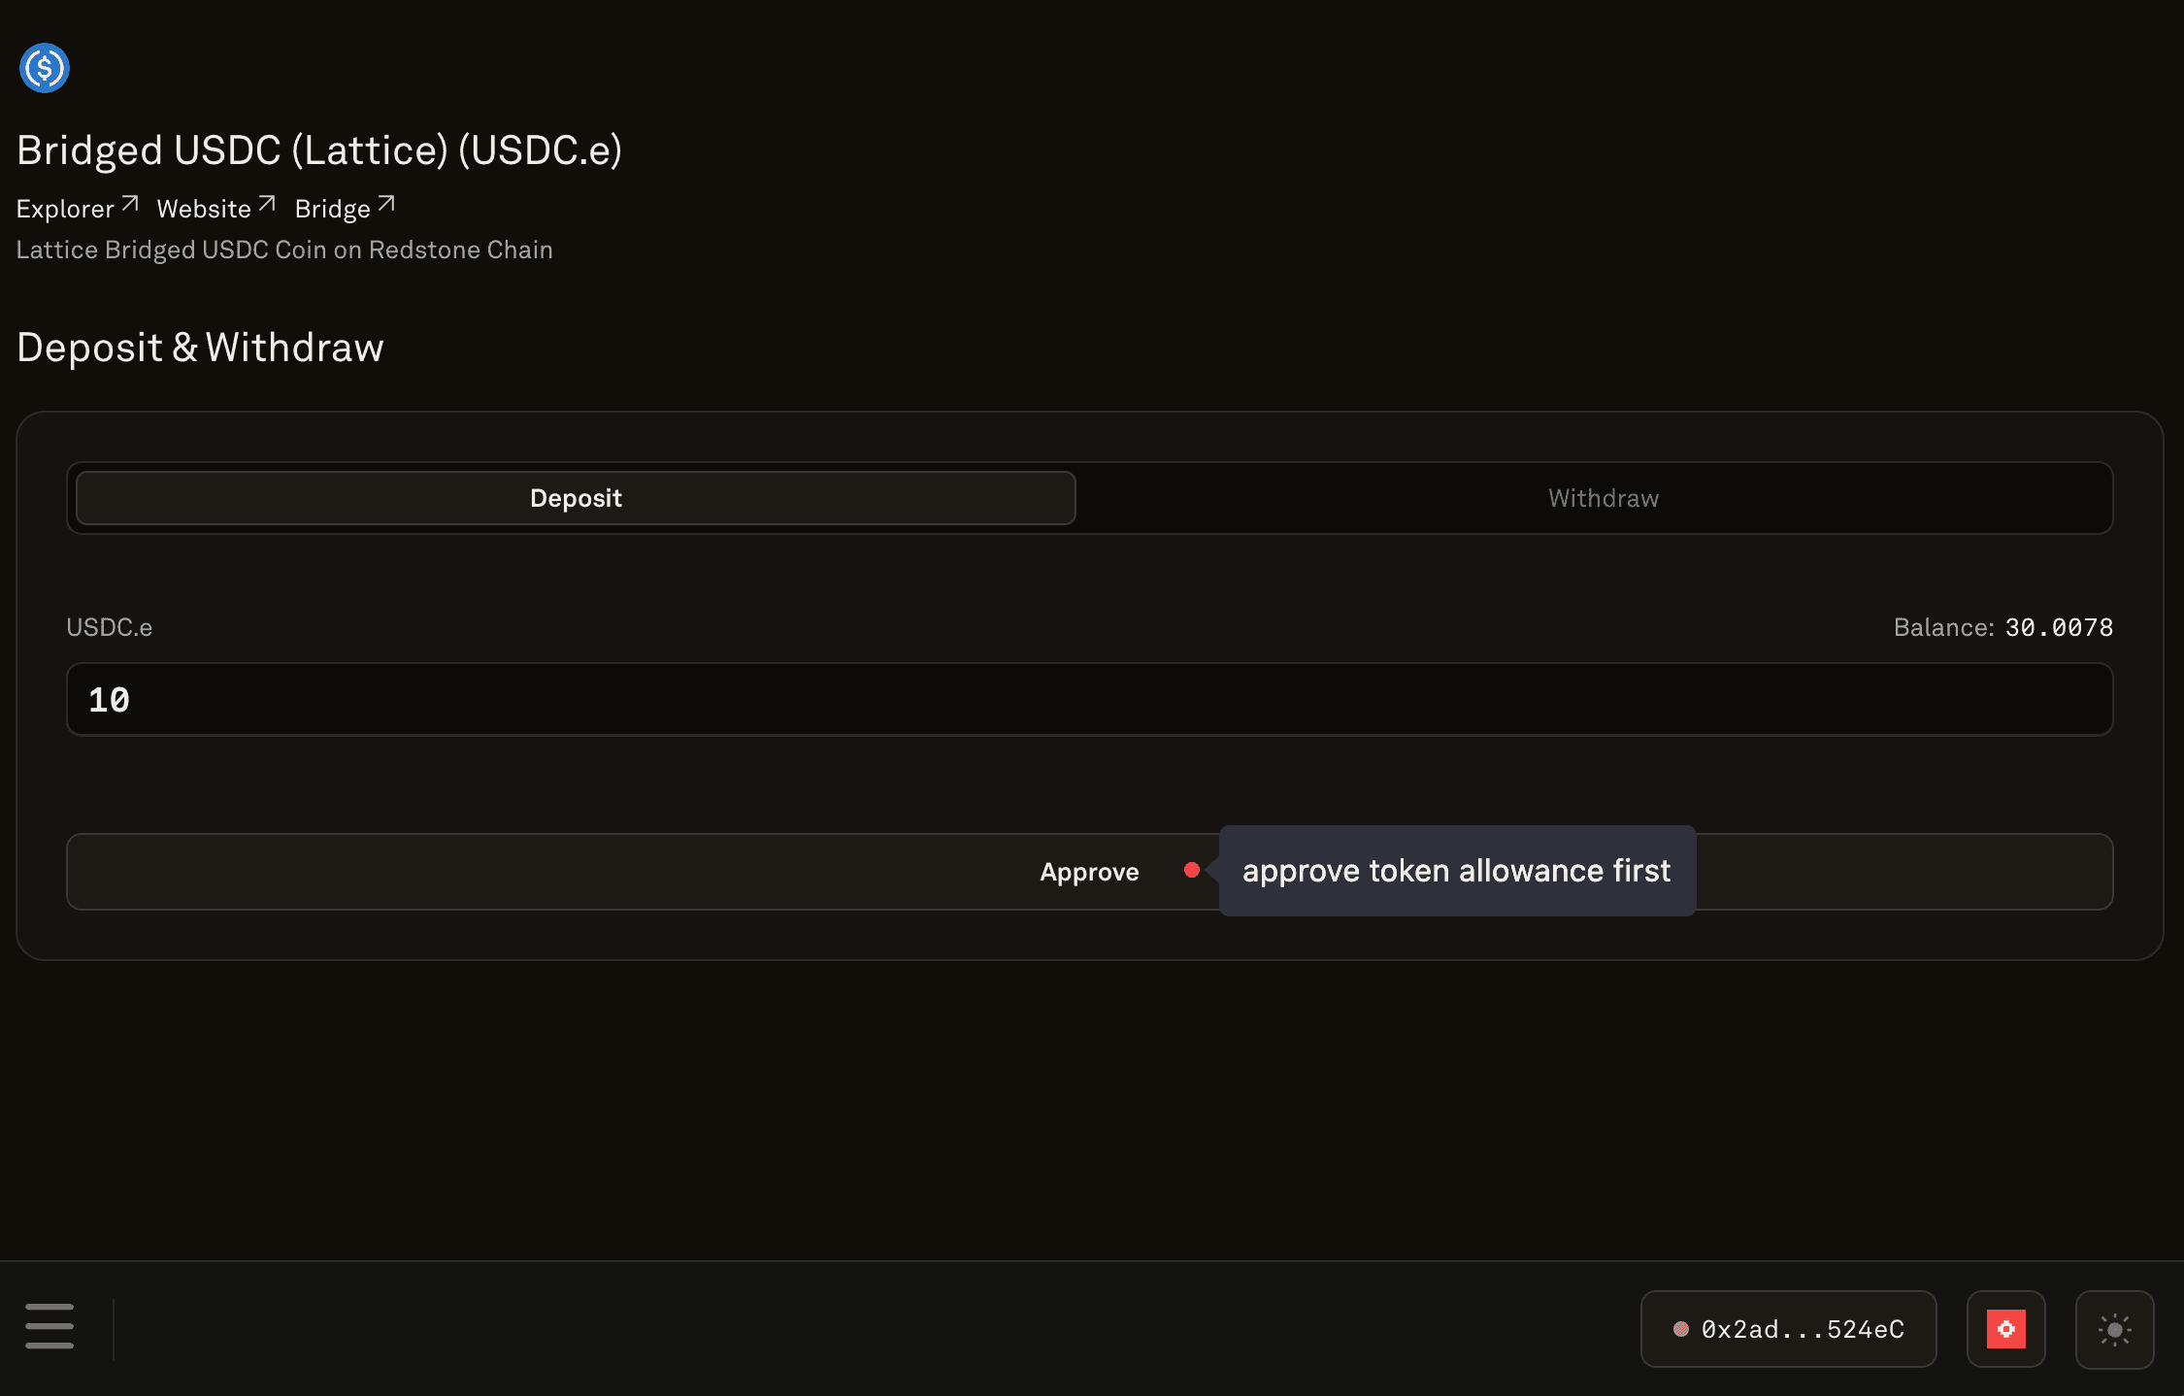Click the blue USDC coin logo
The image size is (2184, 1396).
45,68
